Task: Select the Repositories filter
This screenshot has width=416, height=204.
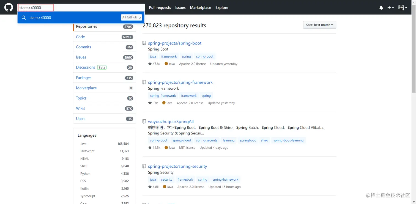Action: click(104, 26)
